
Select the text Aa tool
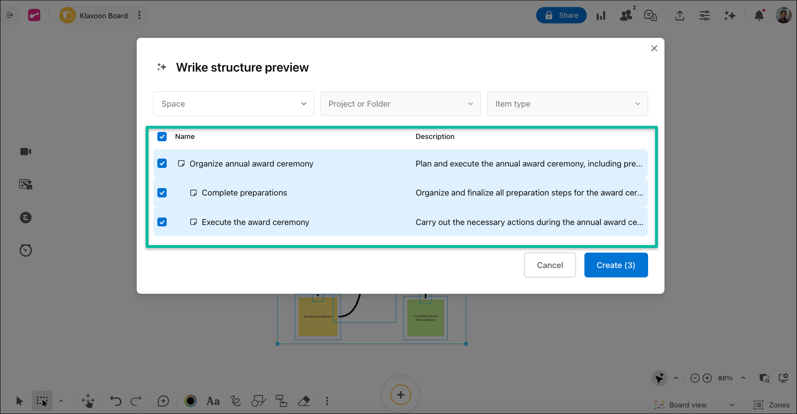(213, 401)
